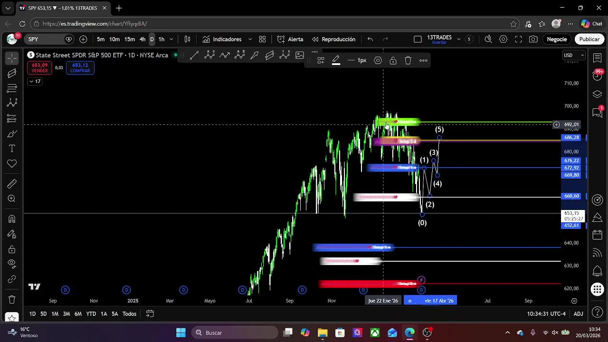This screenshot has height=342, width=608.
Task: Select the YTD date range
Action: click(91, 314)
